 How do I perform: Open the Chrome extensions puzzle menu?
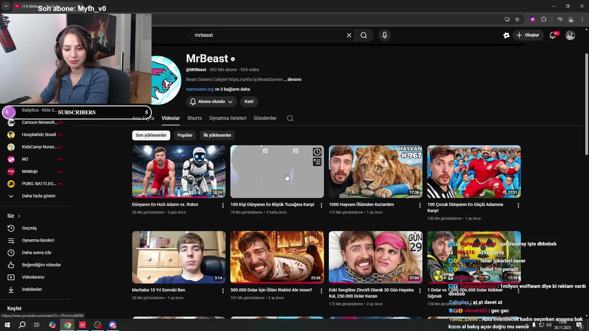[x=543, y=19]
